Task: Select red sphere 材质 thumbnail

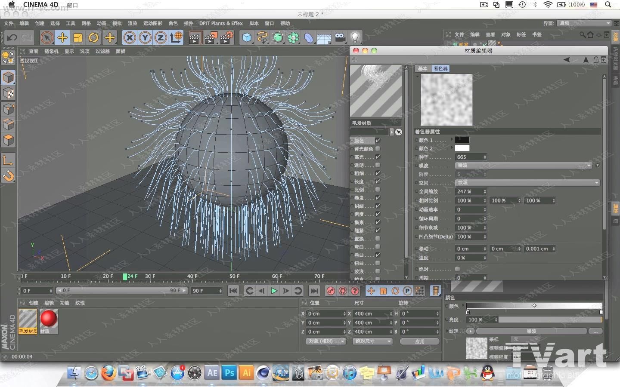Action: pos(49,321)
